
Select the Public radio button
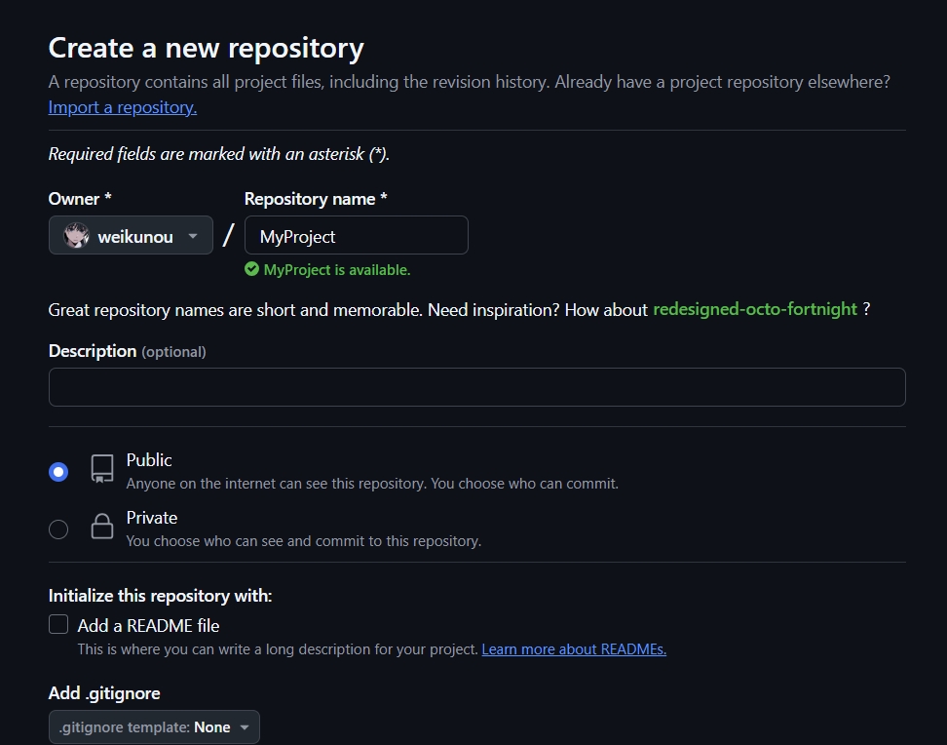(58, 472)
